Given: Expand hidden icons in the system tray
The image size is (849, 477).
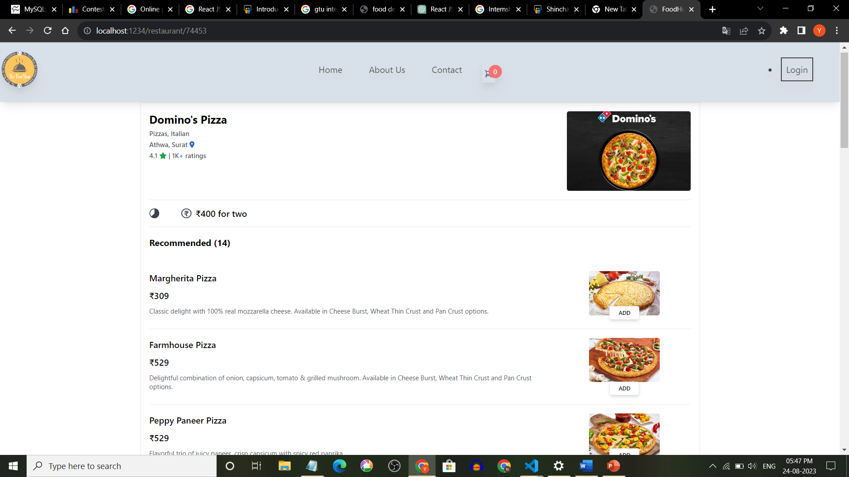Looking at the screenshot, I should pos(712,466).
